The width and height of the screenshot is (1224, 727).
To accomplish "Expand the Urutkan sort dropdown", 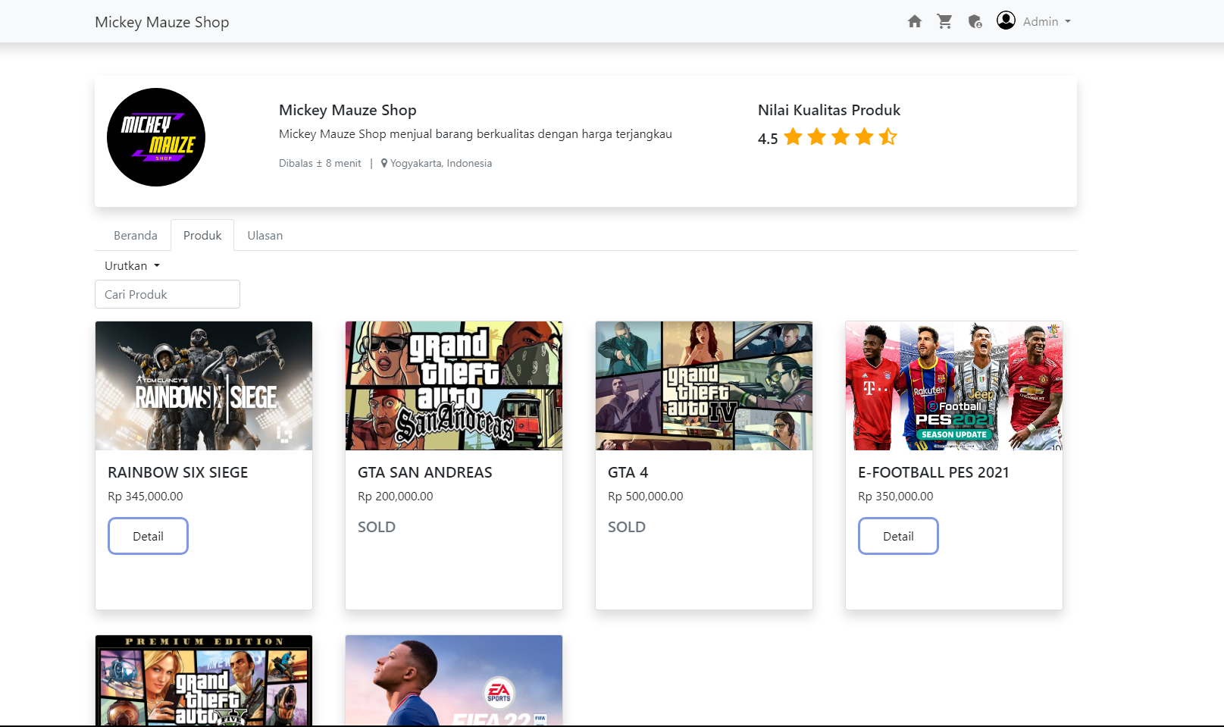I will (133, 265).
